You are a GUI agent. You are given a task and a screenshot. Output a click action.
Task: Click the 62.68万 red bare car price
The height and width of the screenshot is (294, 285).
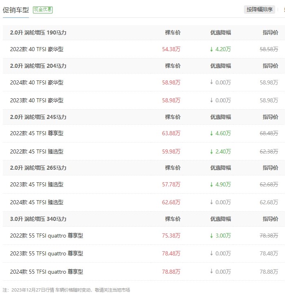tap(171, 202)
